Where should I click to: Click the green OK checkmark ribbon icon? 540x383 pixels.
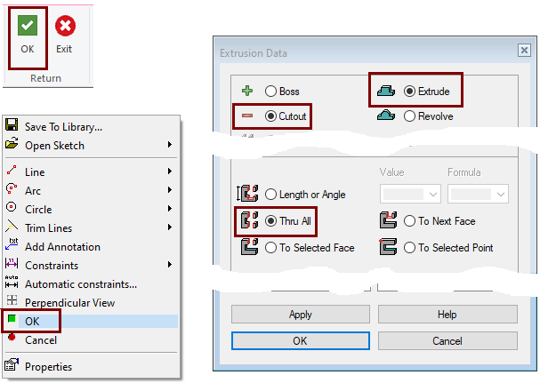click(x=27, y=27)
